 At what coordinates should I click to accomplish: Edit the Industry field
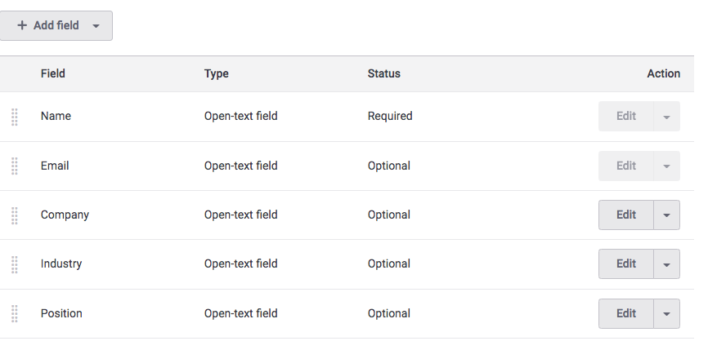(626, 264)
